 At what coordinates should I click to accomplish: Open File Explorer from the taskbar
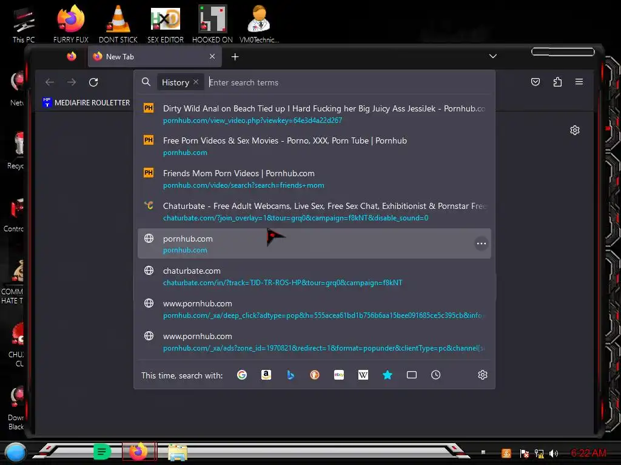[178, 452]
